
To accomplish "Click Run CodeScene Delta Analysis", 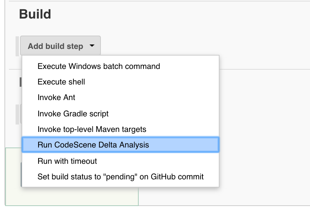I will tap(93, 145).
